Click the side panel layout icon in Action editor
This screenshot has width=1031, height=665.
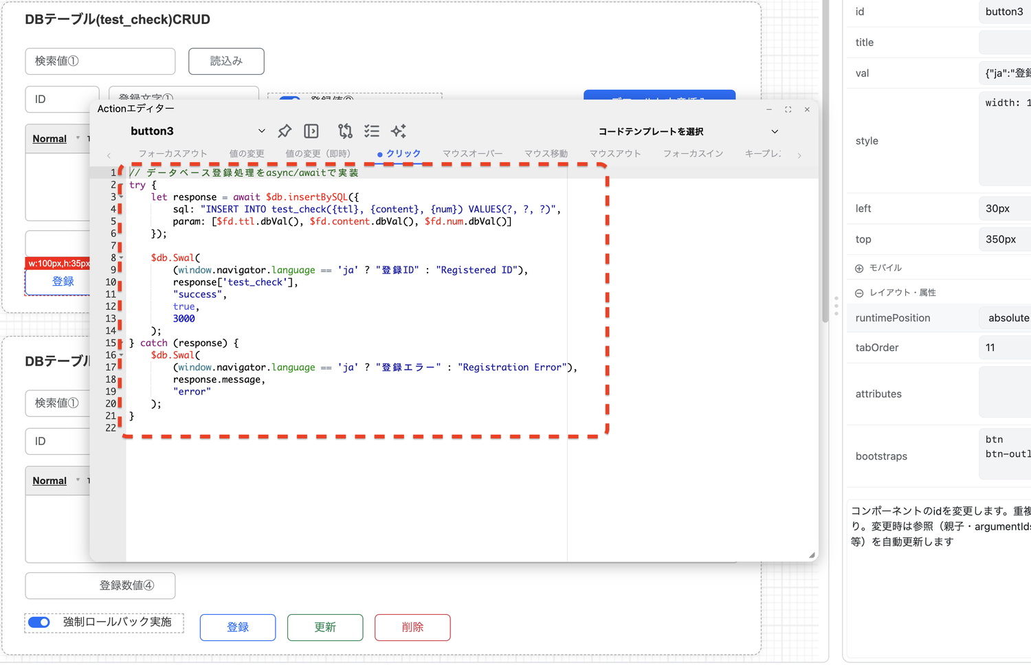click(311, 131)
